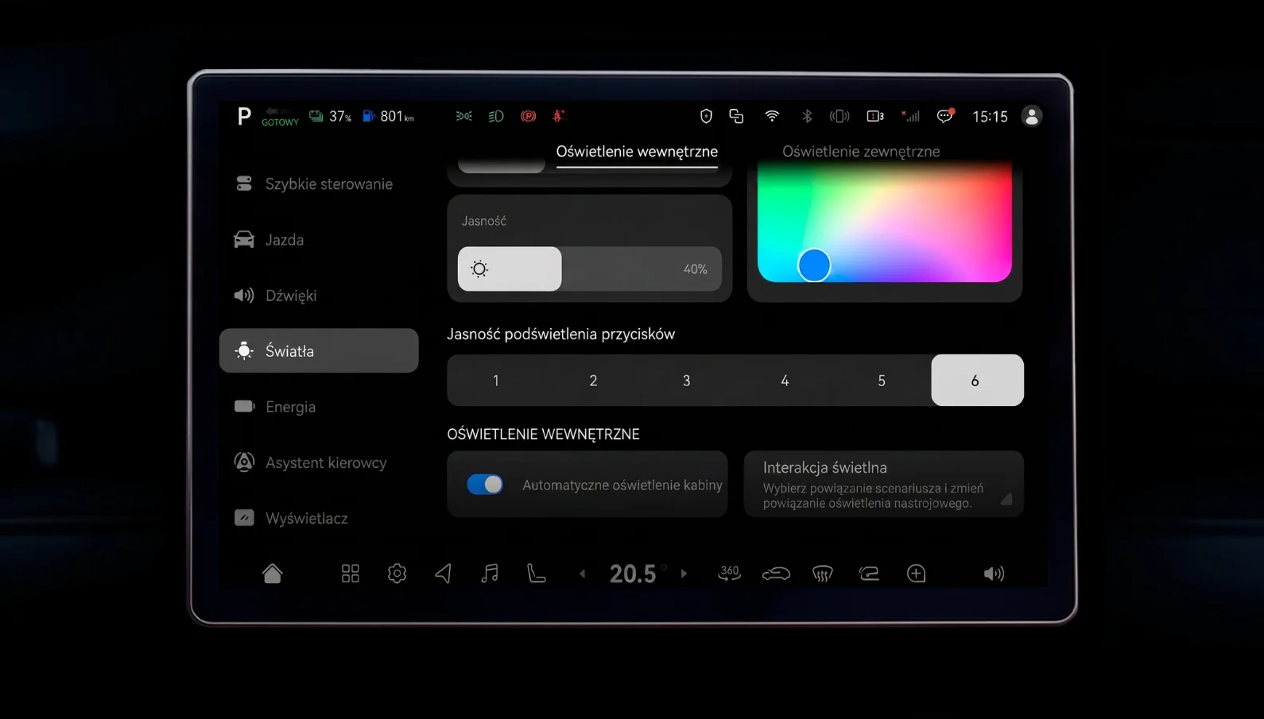Screen dimensions: 1264x719
Task: Open the Energia settings section
Action: pyautogui.click(x=319, y=406)
